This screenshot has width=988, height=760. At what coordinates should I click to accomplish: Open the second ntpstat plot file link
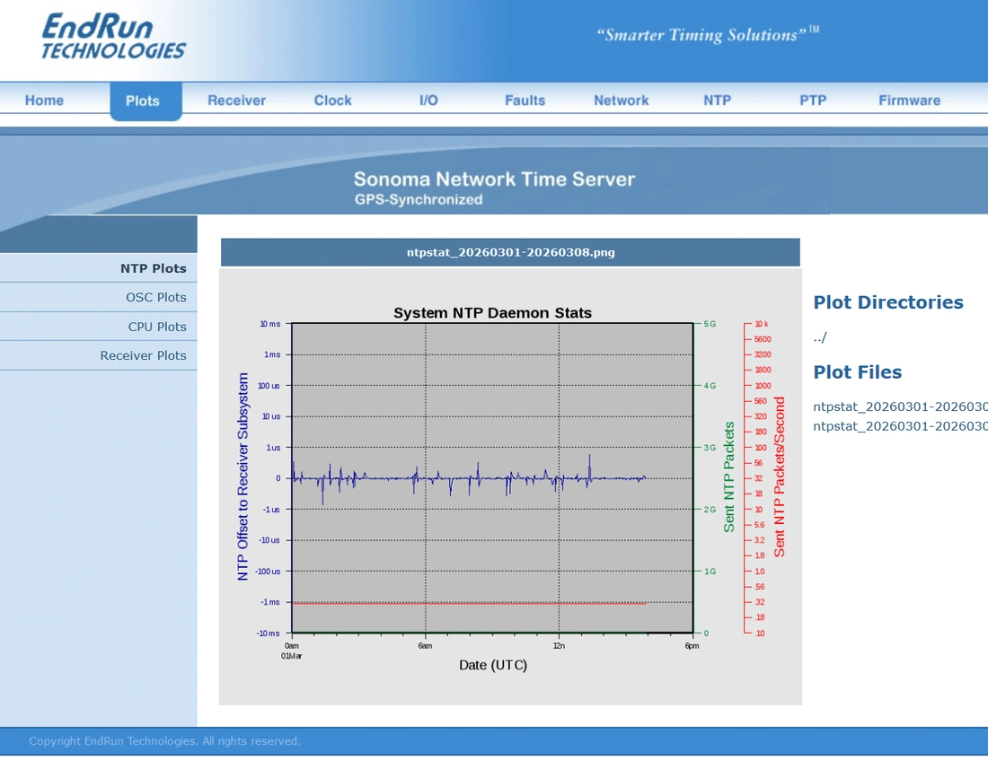click(900, 426)
